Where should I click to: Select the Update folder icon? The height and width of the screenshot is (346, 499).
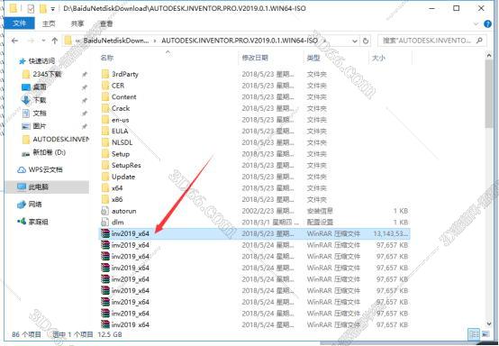tap(105, 177)
